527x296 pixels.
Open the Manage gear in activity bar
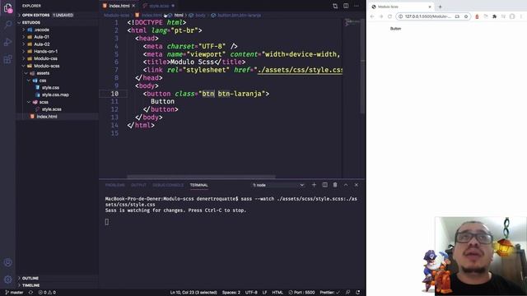7,279
